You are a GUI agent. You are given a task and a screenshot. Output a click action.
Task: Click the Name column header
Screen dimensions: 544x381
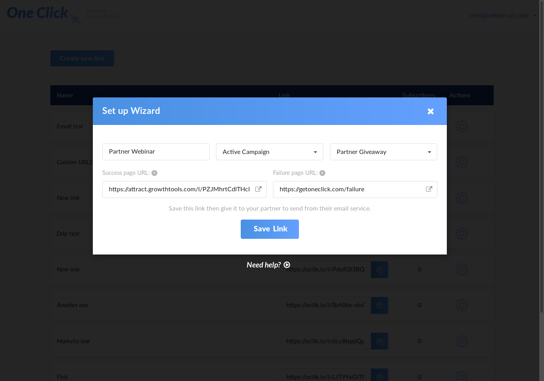click(x=65, y=95)
